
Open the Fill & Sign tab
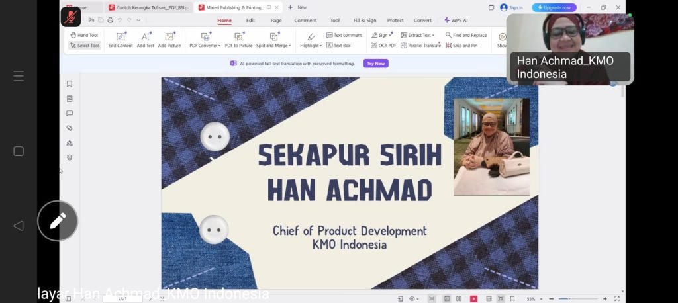click(x=365, y=21)
